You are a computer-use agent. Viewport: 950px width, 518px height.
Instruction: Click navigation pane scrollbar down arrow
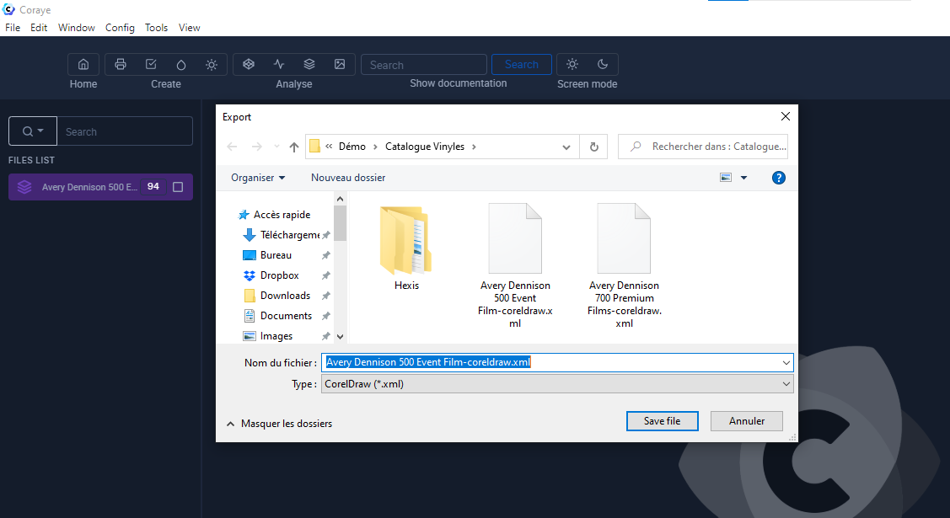(x=340, y=336)
